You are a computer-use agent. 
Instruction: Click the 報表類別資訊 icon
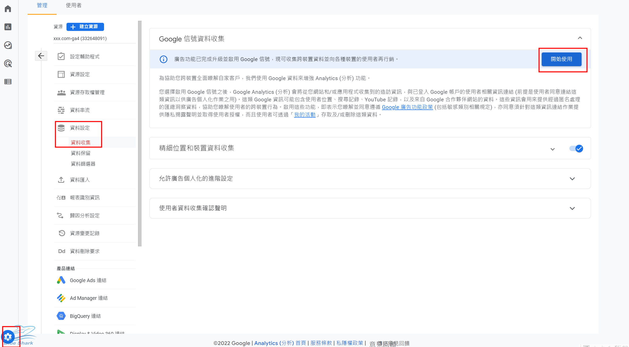pos(61,197)
